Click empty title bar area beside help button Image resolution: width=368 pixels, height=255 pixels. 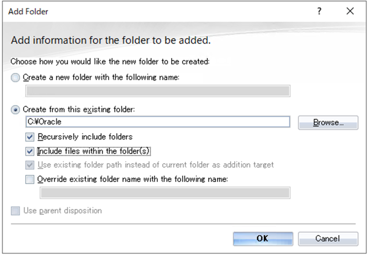[x=183, y=11]
